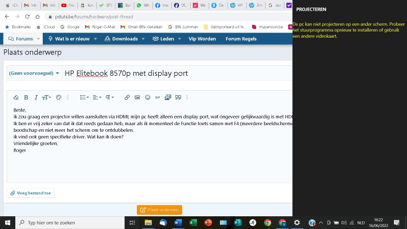407x229 pixels.
Task: Click the media gallery icon
Action: [x=168, y=97]
